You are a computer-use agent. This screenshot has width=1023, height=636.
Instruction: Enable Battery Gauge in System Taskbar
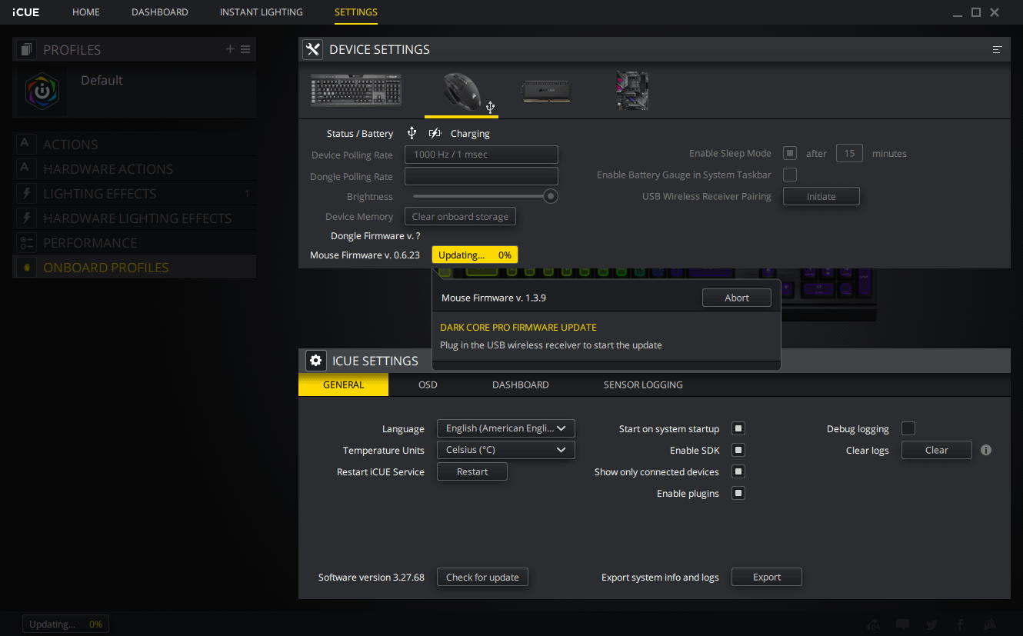790,175
